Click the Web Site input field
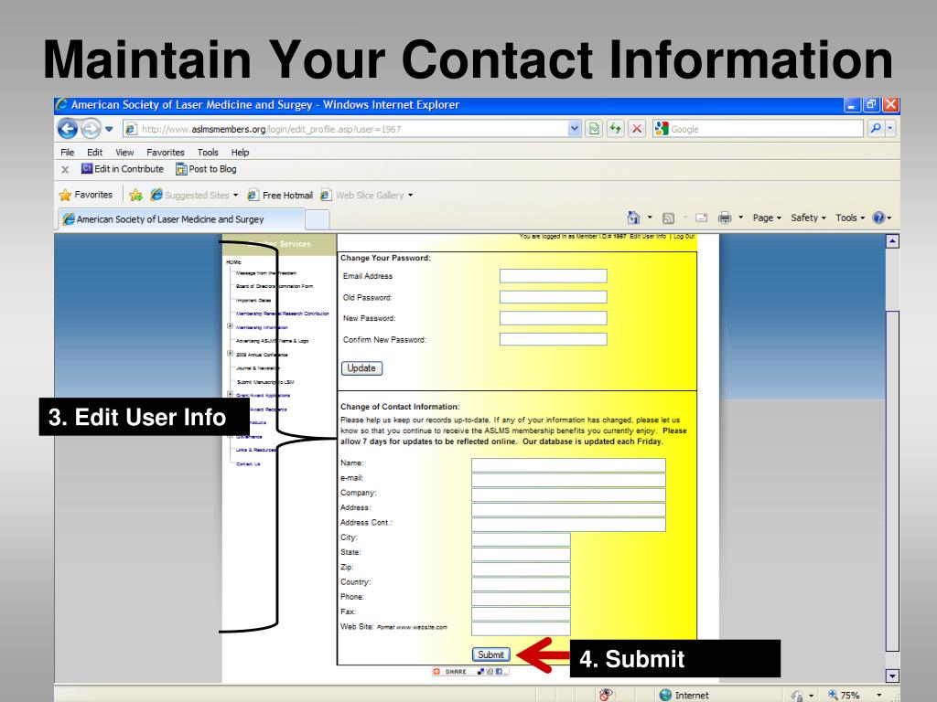Image resolution: width=937 pixels, height=702 pixels. (521, 628)
